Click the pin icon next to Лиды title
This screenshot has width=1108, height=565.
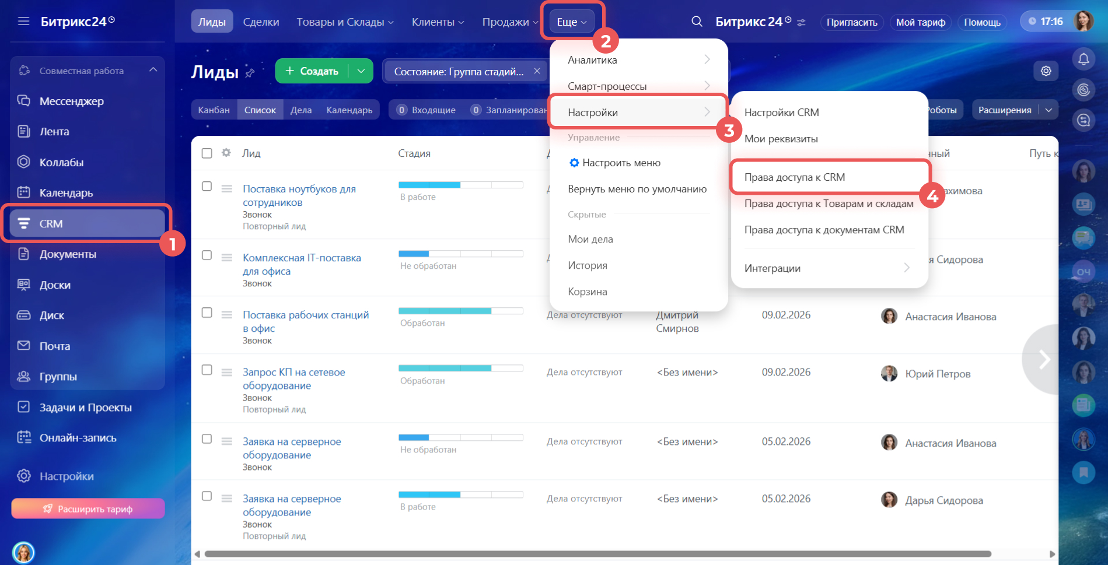pos(250,73)
